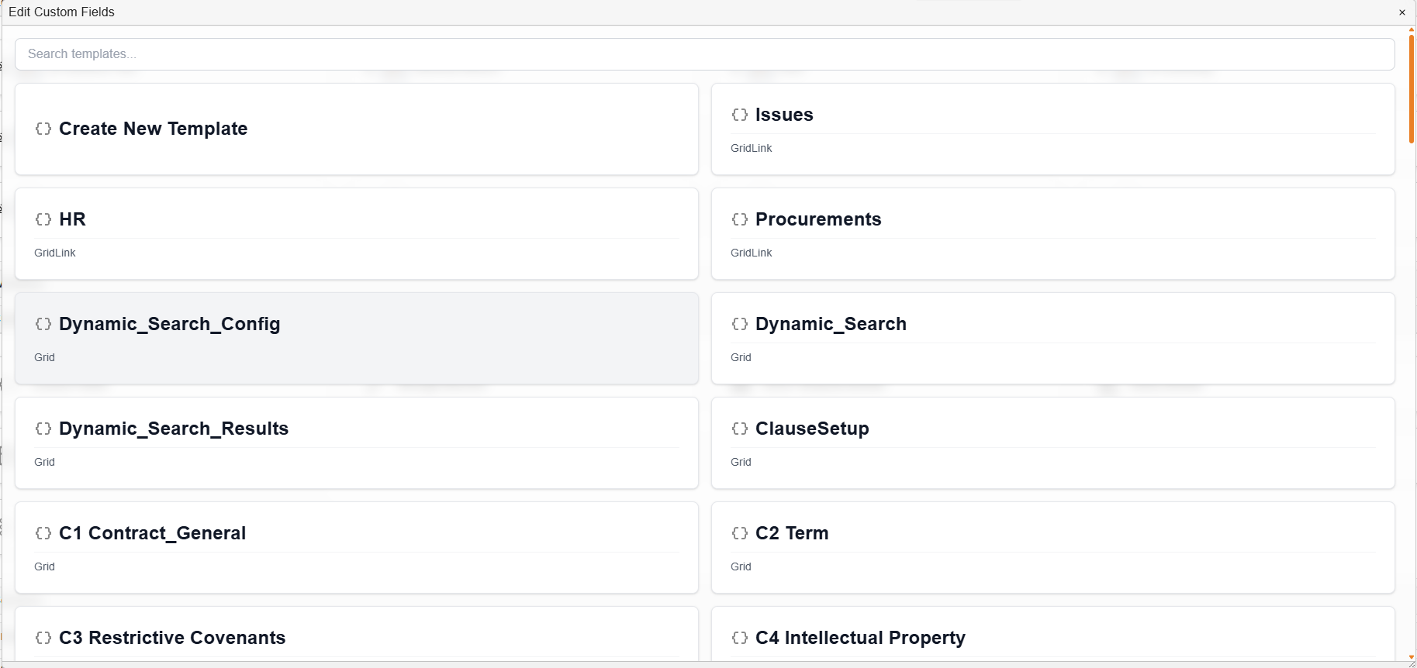Screen dimensions: 1417x668
Task: Click the curly braces icon beside Dynamic_Search
Action: [740, 325]
